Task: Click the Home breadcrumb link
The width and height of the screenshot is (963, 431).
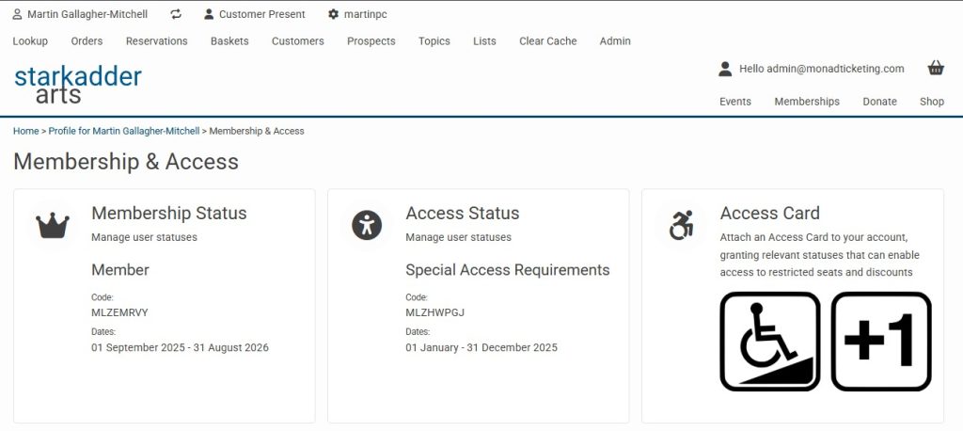Action: point(25,131)
